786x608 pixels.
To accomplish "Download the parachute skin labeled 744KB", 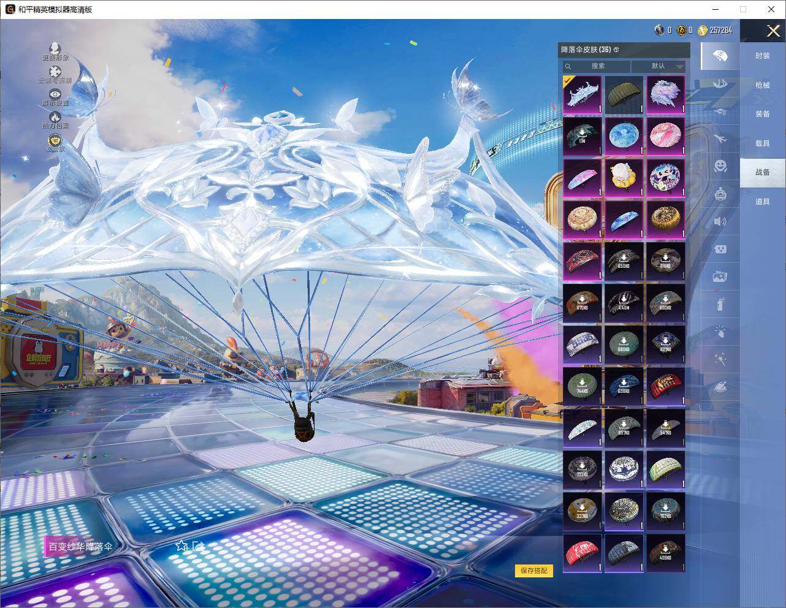I will tap(582, 387).
